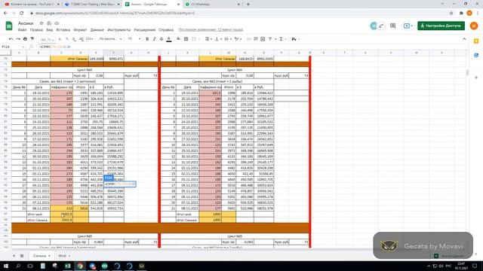Image resolution: width=483 pixels, height=271 pixels.
Task: Open the Формат menu
Action: click(x=81, y=30)
